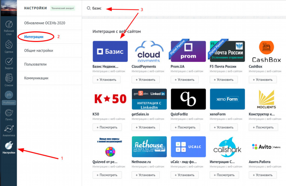286x186 pixels.
Task: Open the Quizved logo tile
Action: (x=110, y=147)
